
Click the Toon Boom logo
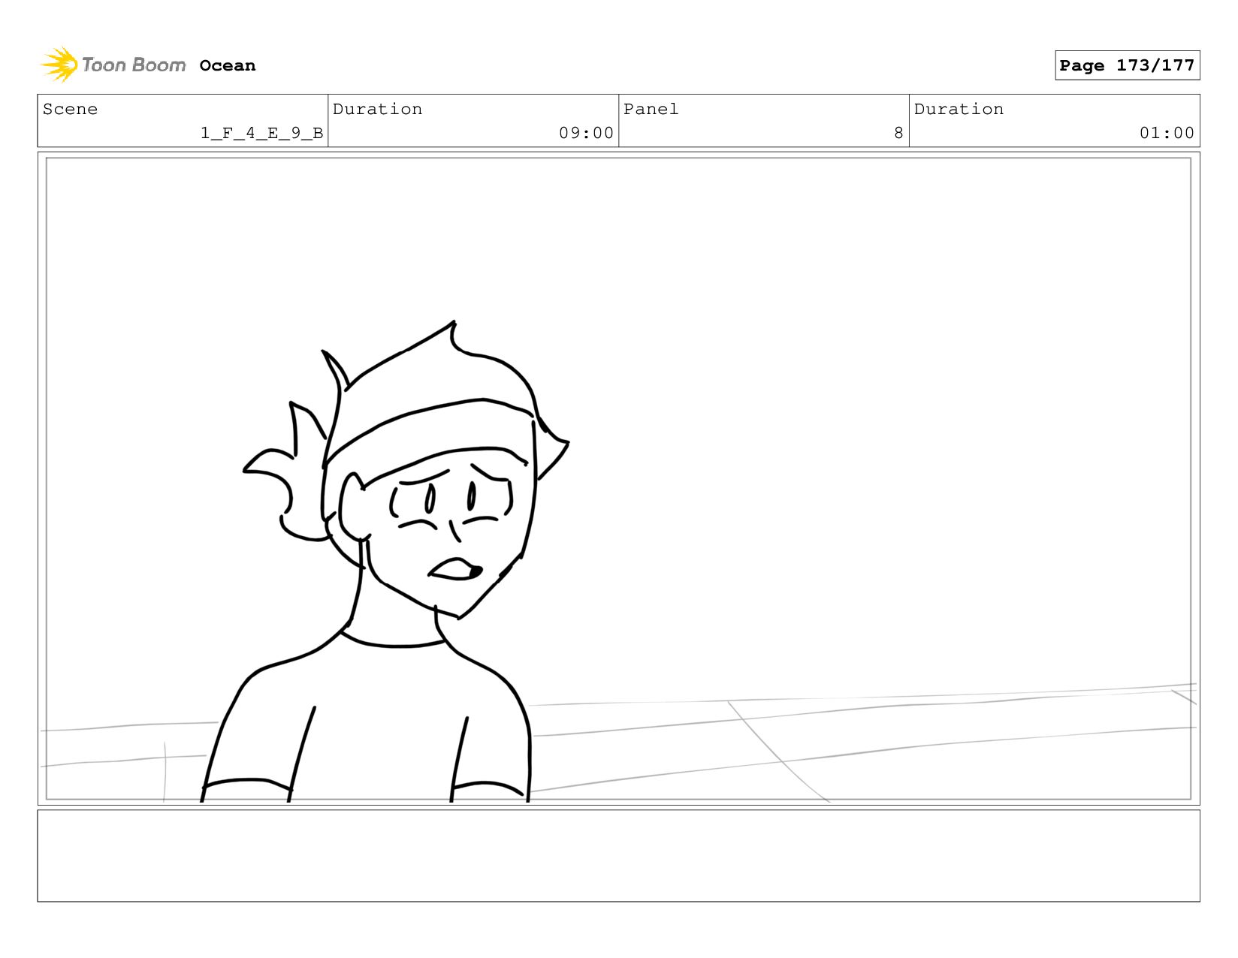point(113,65)
